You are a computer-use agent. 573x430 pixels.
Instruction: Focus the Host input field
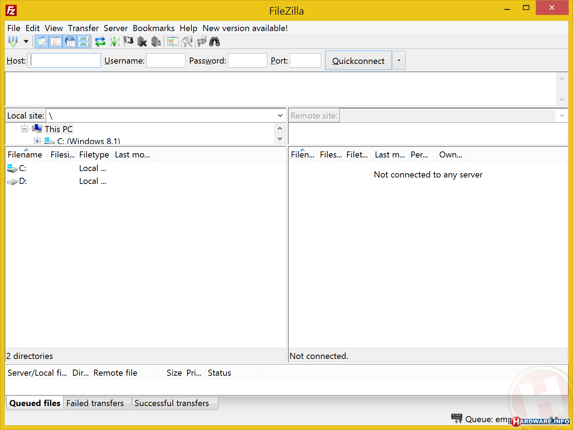64,61
